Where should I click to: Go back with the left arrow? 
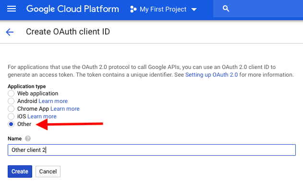[10, 32]
